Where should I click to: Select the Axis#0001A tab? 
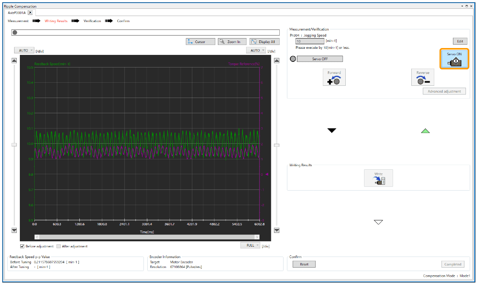click(x=17, y=13)
